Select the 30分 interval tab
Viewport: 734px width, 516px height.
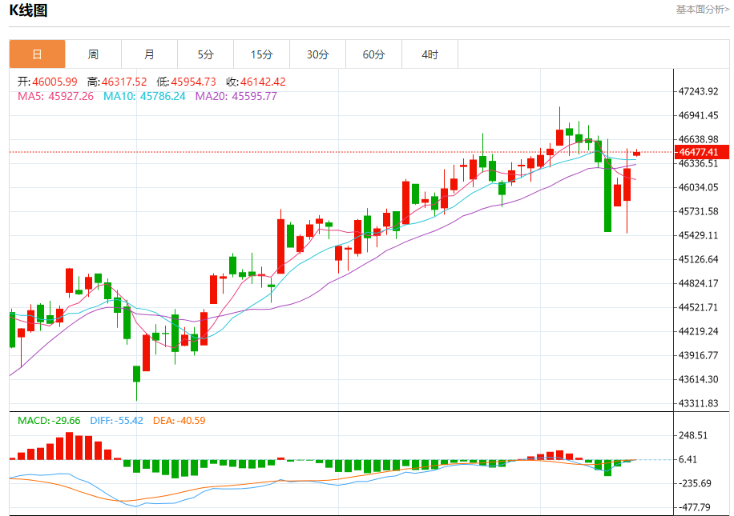click(x=317, y=54)
